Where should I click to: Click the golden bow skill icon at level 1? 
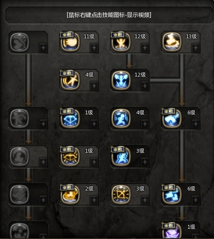pyautogui.click(x=70, y=156)
